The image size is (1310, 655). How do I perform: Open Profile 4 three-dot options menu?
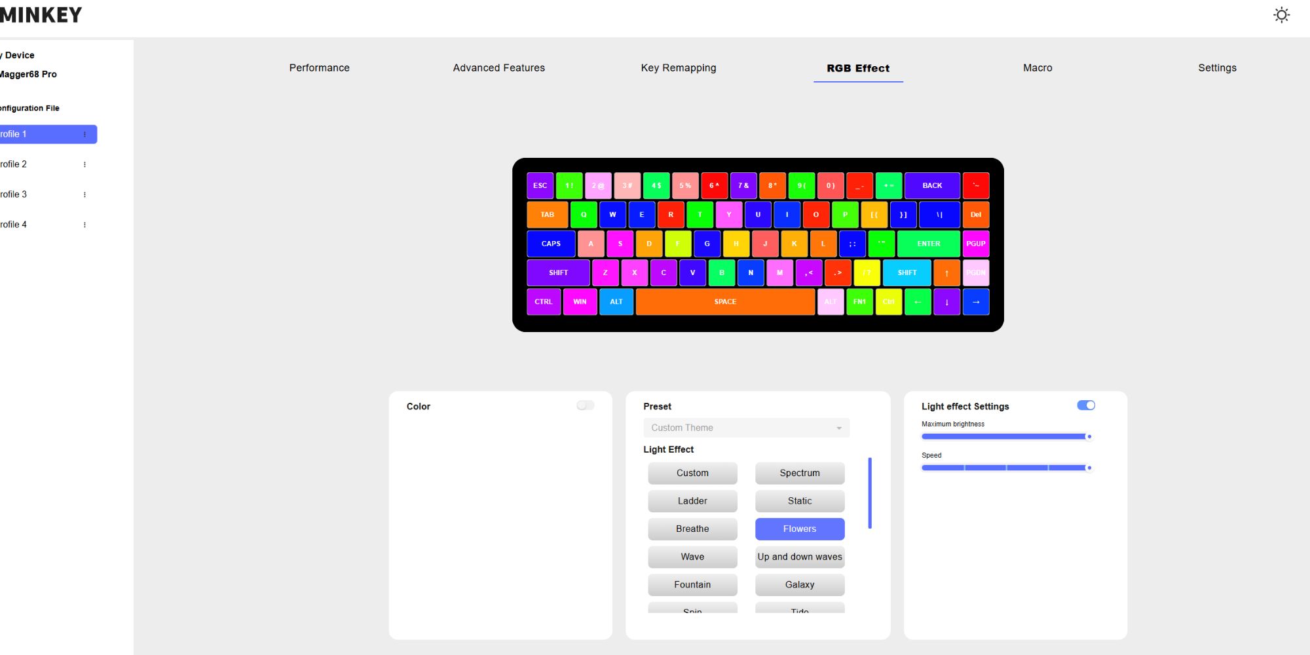(84, 225)
